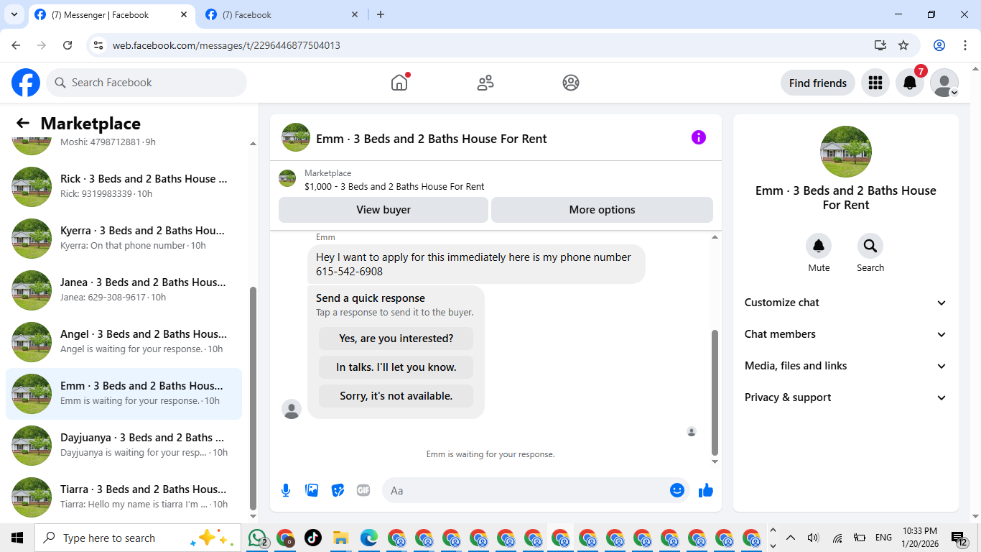Open conversation information purple icon
Screen dimensions: 981x552
coord(699,137)
